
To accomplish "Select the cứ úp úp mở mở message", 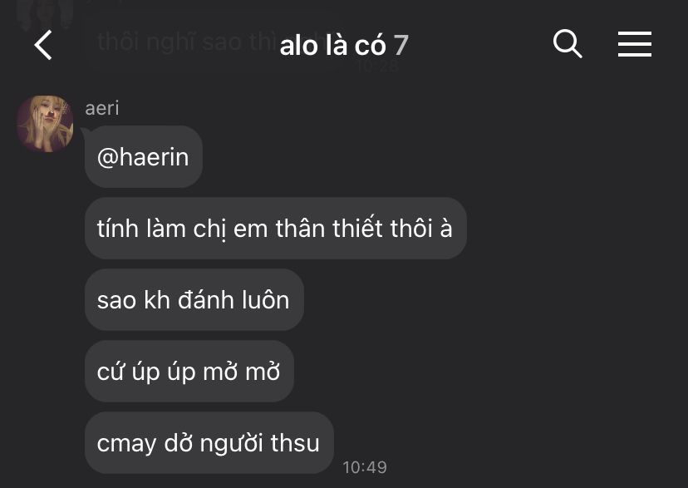I will coord(189,372).
